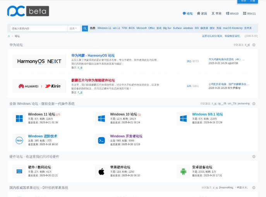This screenshot has width=266, height=197.
Task: Click the 华为论坛 section heading
Action: click(x=16, y=45)
